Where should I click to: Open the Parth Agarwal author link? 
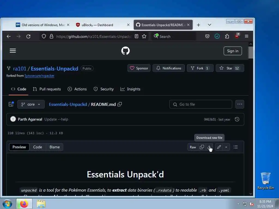pos(30,119)
